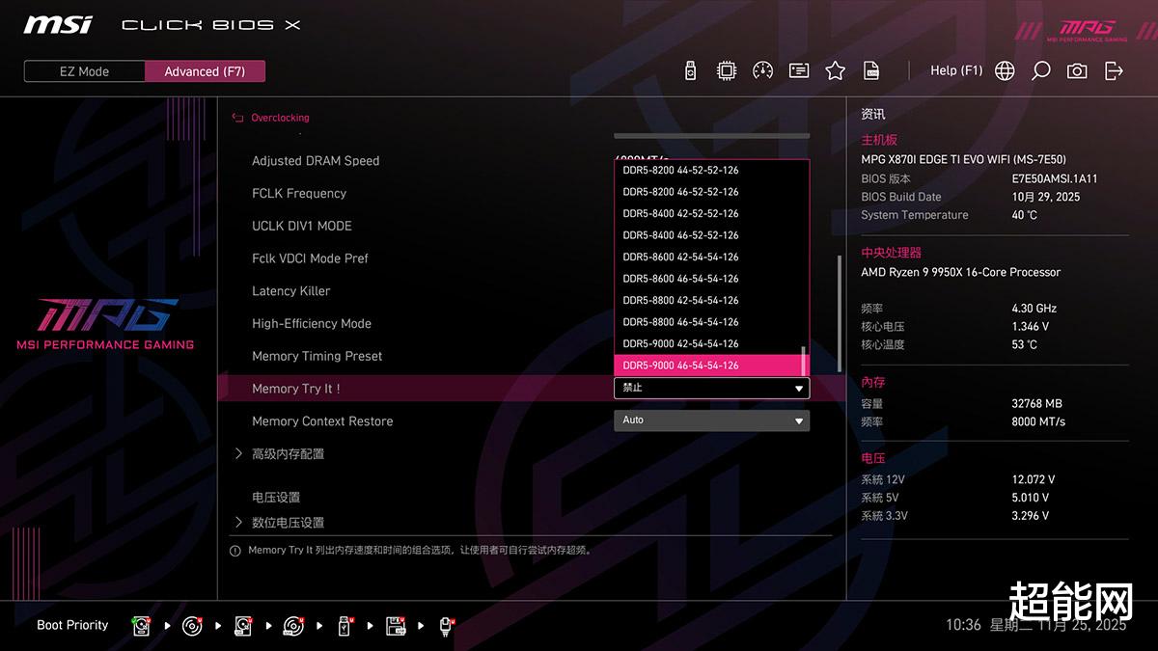Open the LOG file icon
1158x651 pixels.
coord(871,70)
